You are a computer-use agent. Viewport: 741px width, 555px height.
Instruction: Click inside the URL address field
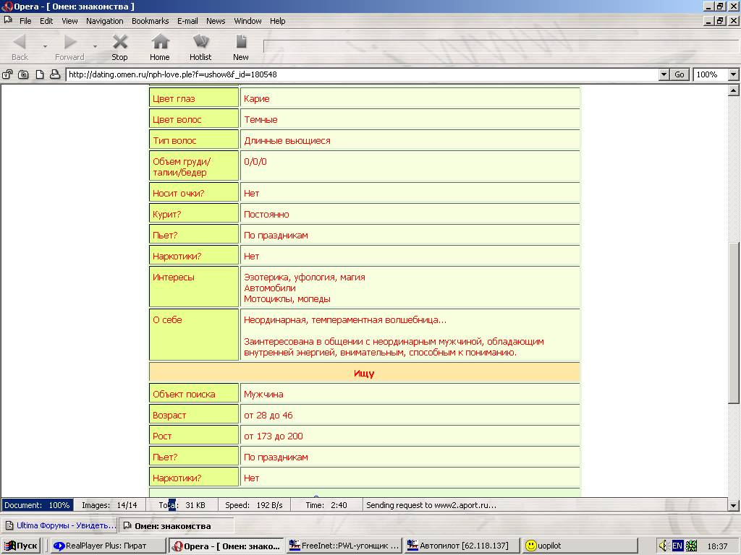coord(362,74)
